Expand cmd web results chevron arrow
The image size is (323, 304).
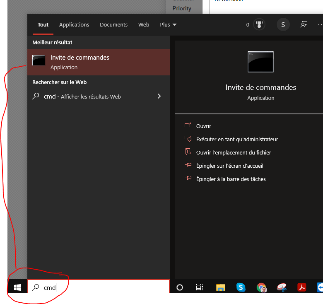[159, 97]
